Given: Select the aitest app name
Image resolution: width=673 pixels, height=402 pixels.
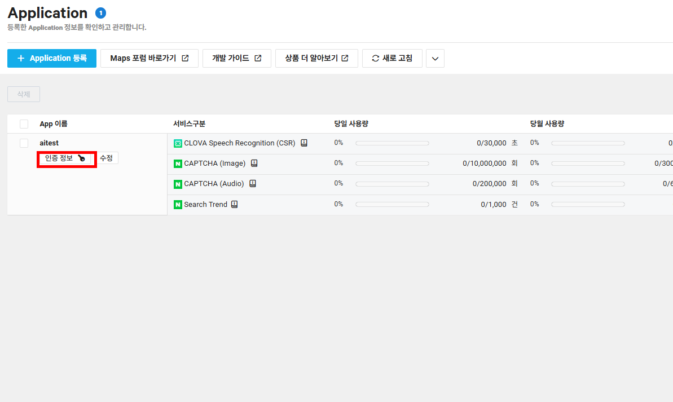Looking at the screenshot, I should (x=49, y=143).
